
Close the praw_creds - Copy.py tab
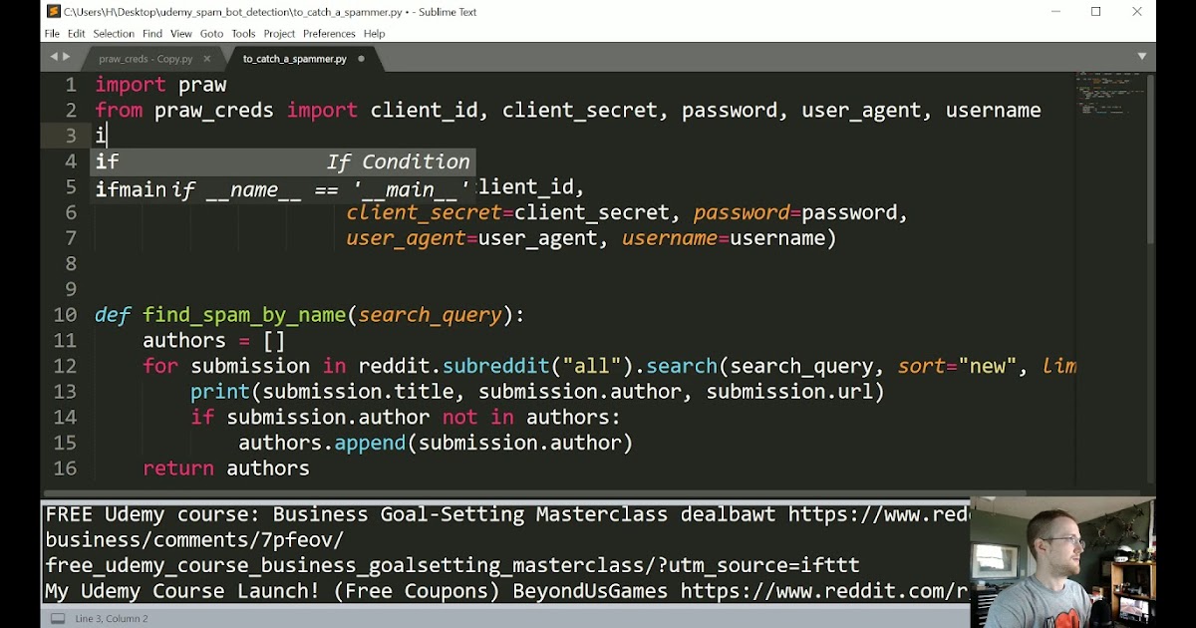pyautogui.click(x=207, y=59)
